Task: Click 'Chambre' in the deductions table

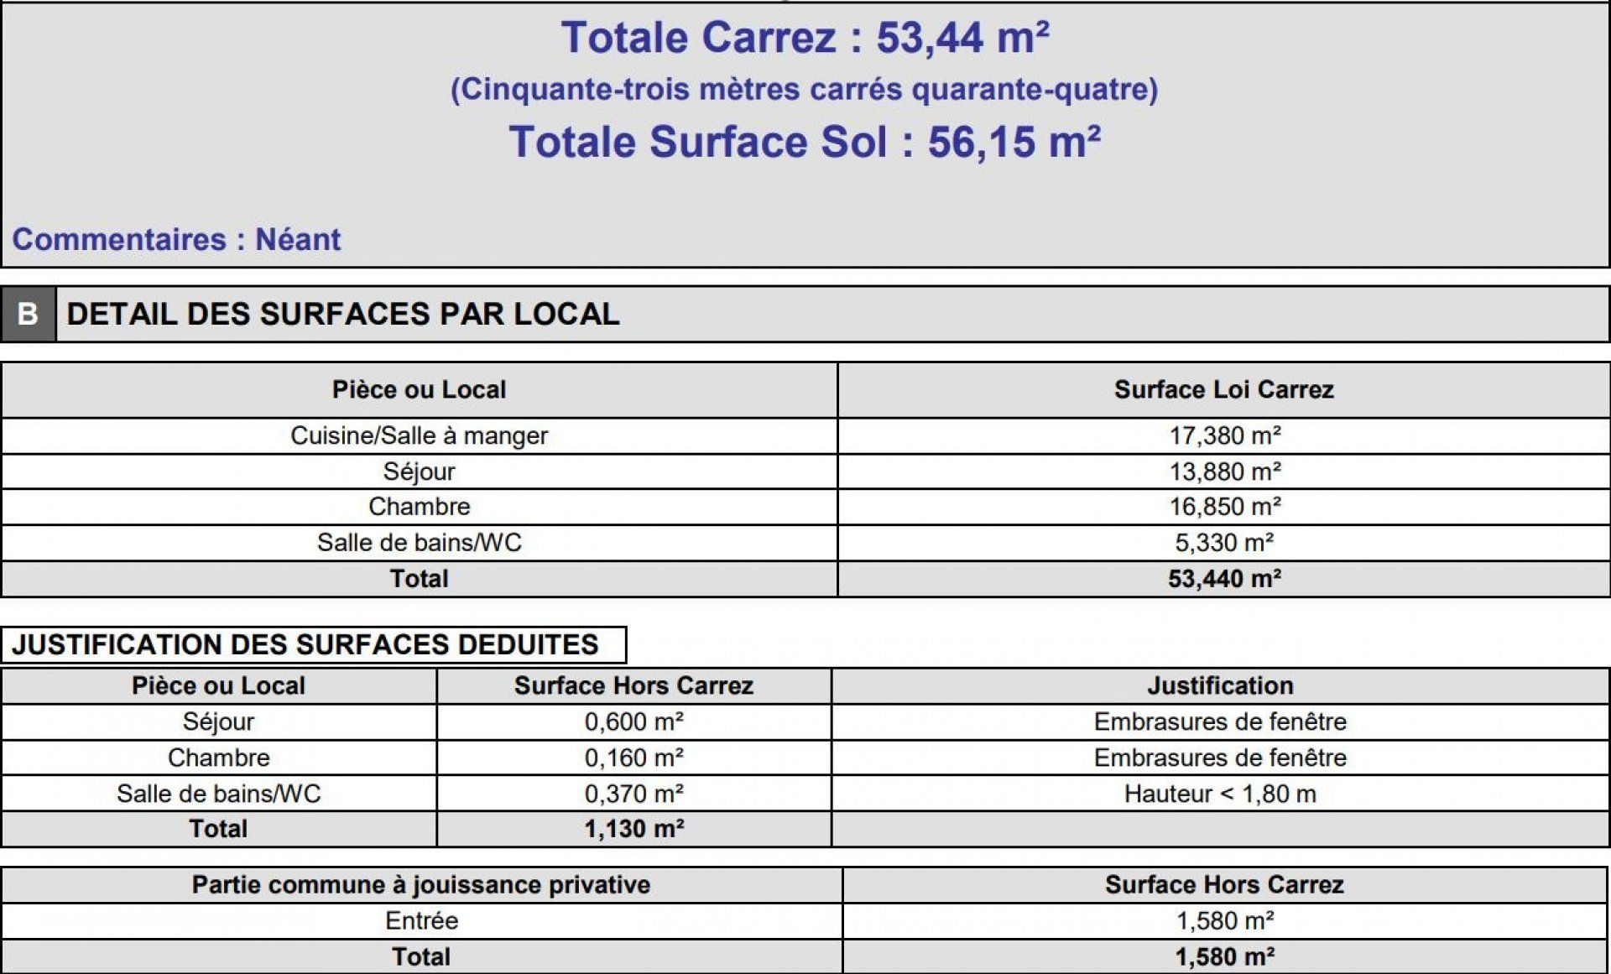Action: pyautogui.click(x=218, y=758)
